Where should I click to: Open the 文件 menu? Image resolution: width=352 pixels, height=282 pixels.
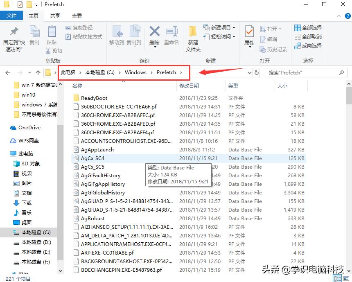12,15
